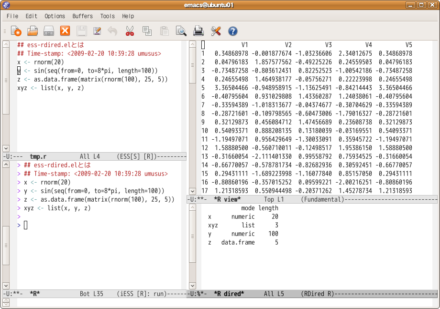Click the R dired pane scrollbar thumb
This screenshot has height=309, width=440.
coord(192,237)
